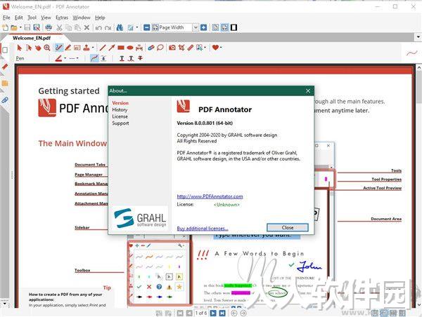The width and height of the screenshot is (422, 317).
Task: Switch to the Welcome_EN.pdf document tab
Action: pyautogui.click(x=32, y=38)
